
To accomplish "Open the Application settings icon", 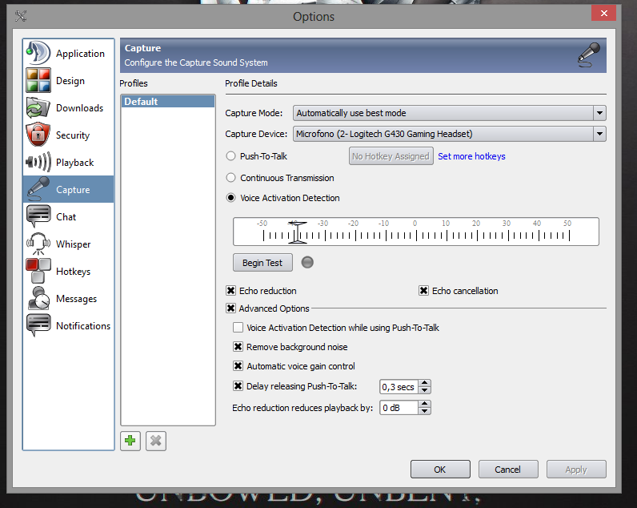I will (39, 53).
